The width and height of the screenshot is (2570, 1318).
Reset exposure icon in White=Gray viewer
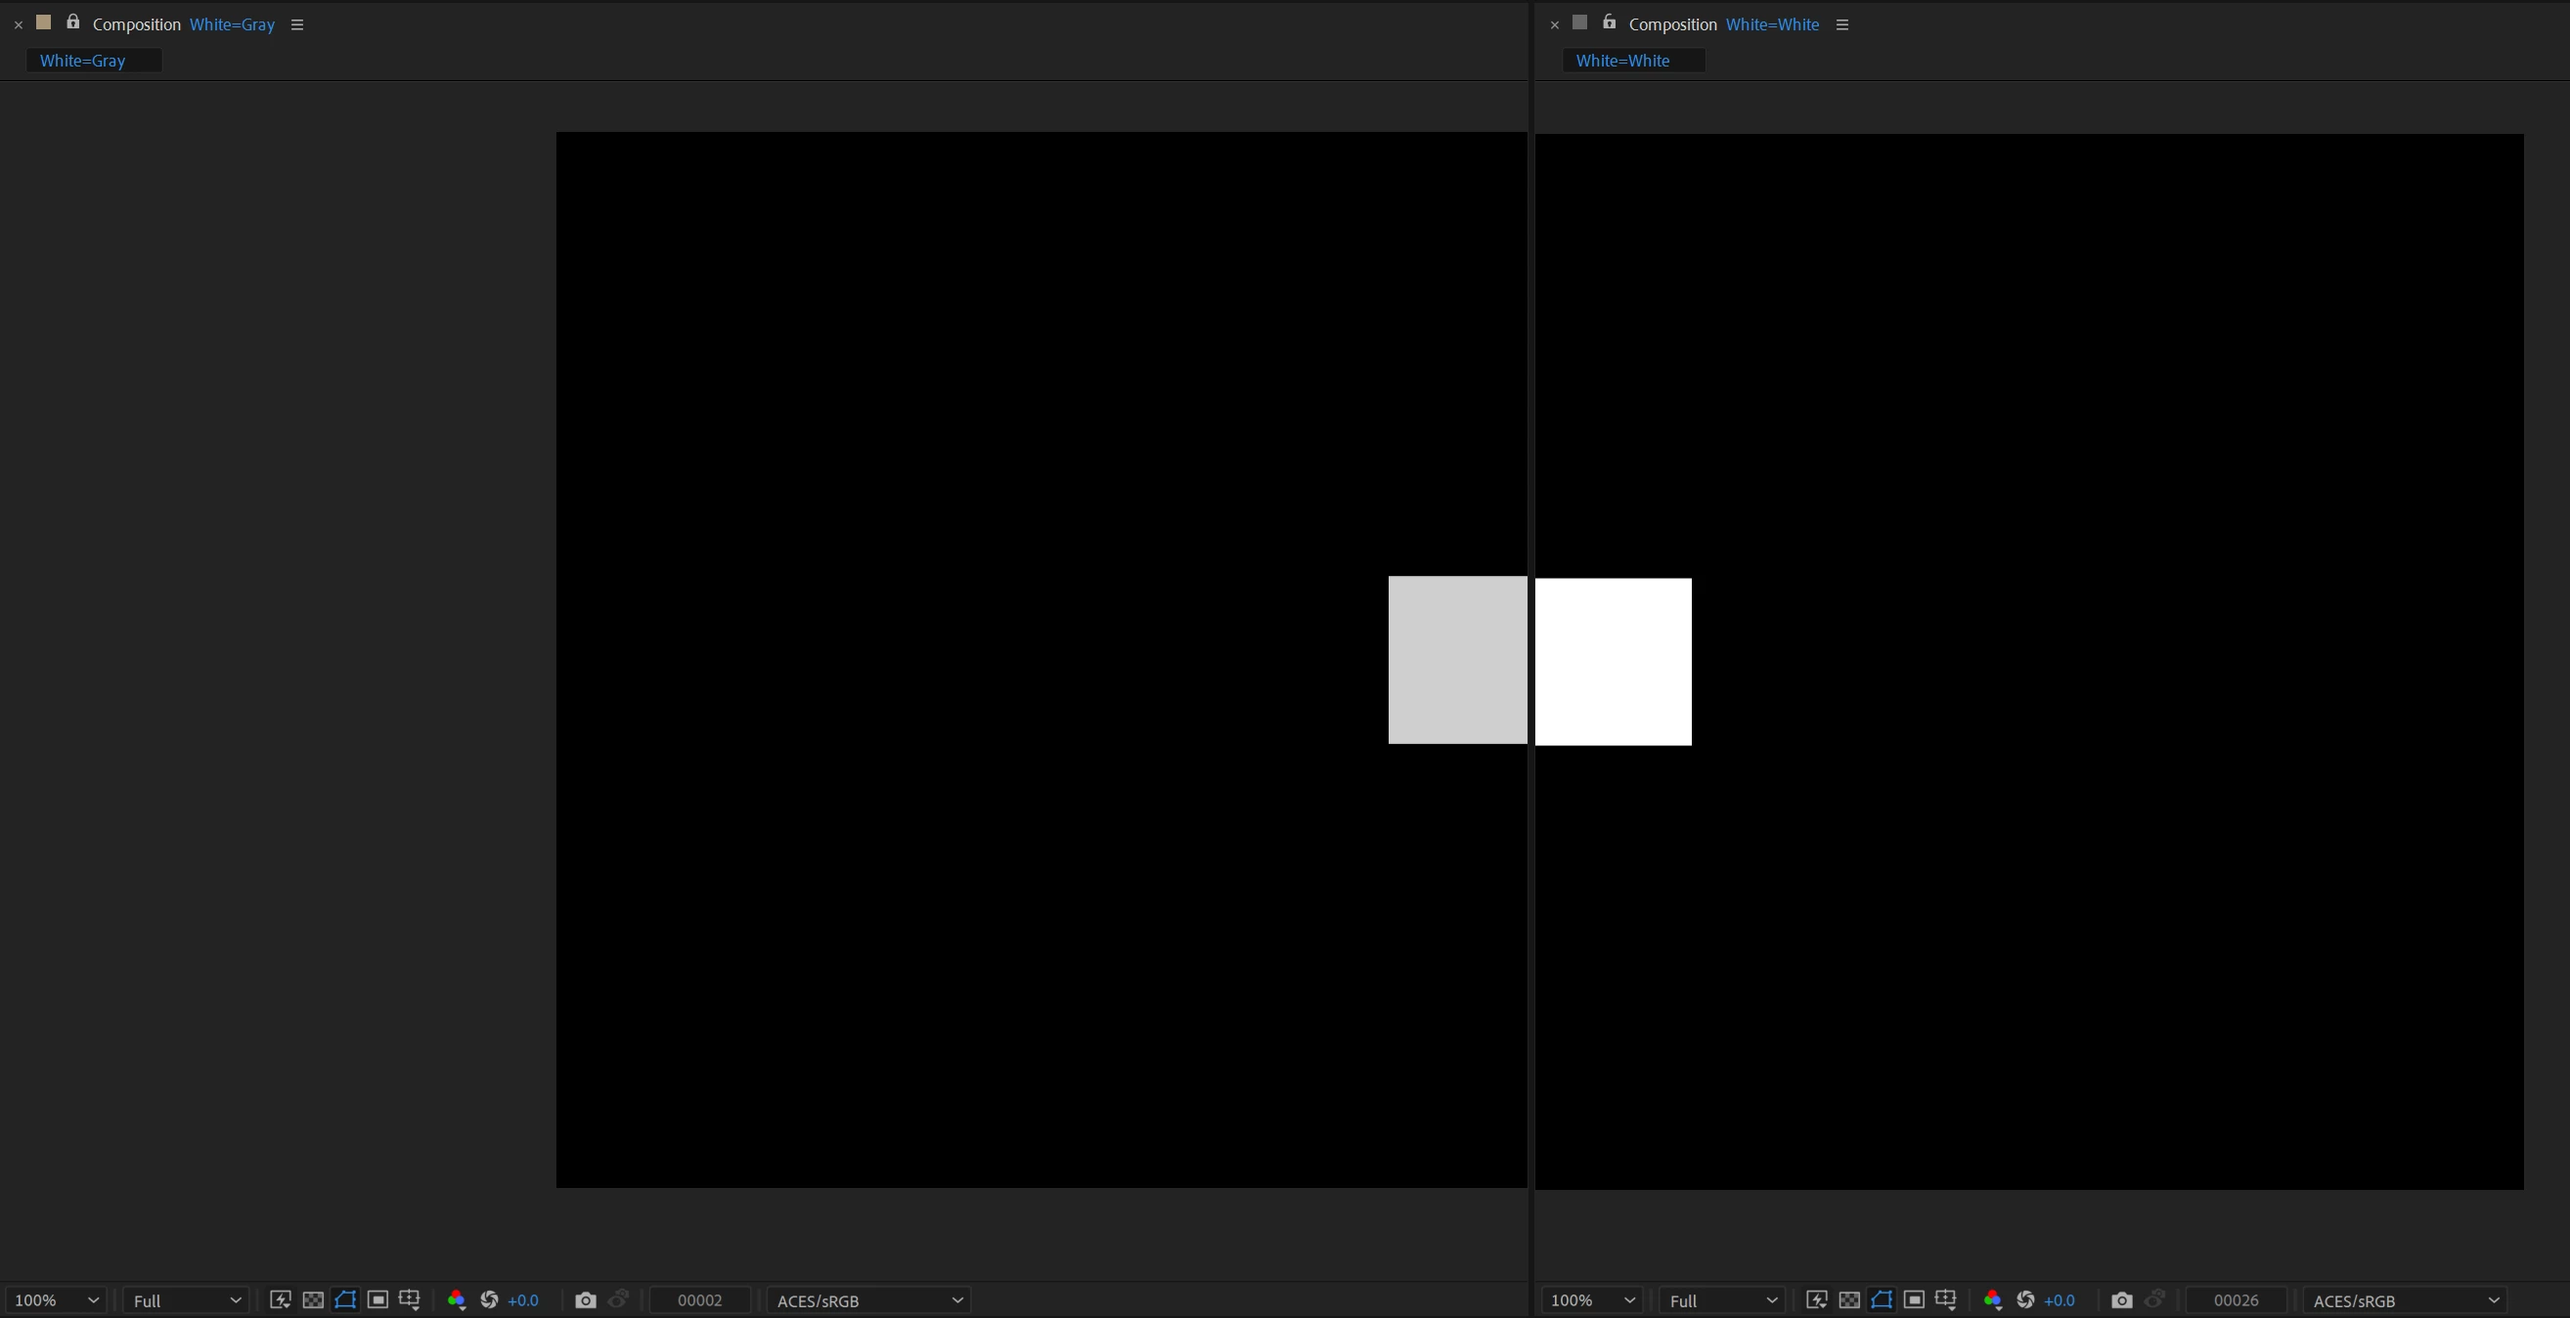[489, 1300]
